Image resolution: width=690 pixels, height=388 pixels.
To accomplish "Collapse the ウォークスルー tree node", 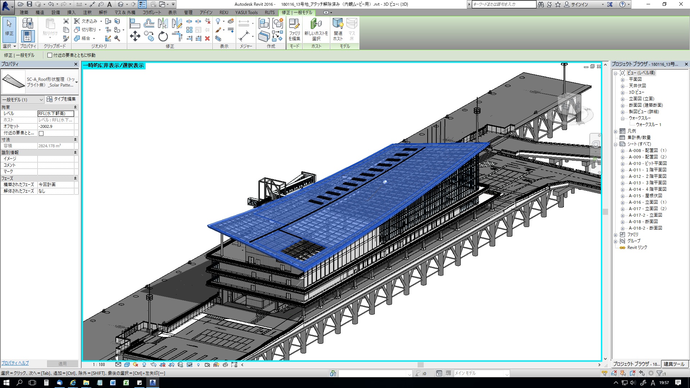I will (622, 118).
